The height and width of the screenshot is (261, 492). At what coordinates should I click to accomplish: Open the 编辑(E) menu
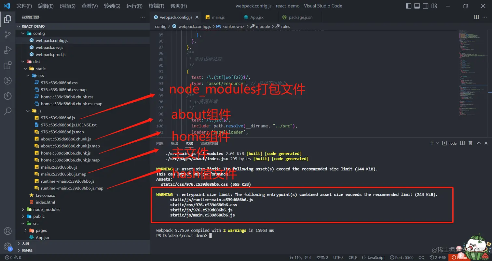(46, 6)
